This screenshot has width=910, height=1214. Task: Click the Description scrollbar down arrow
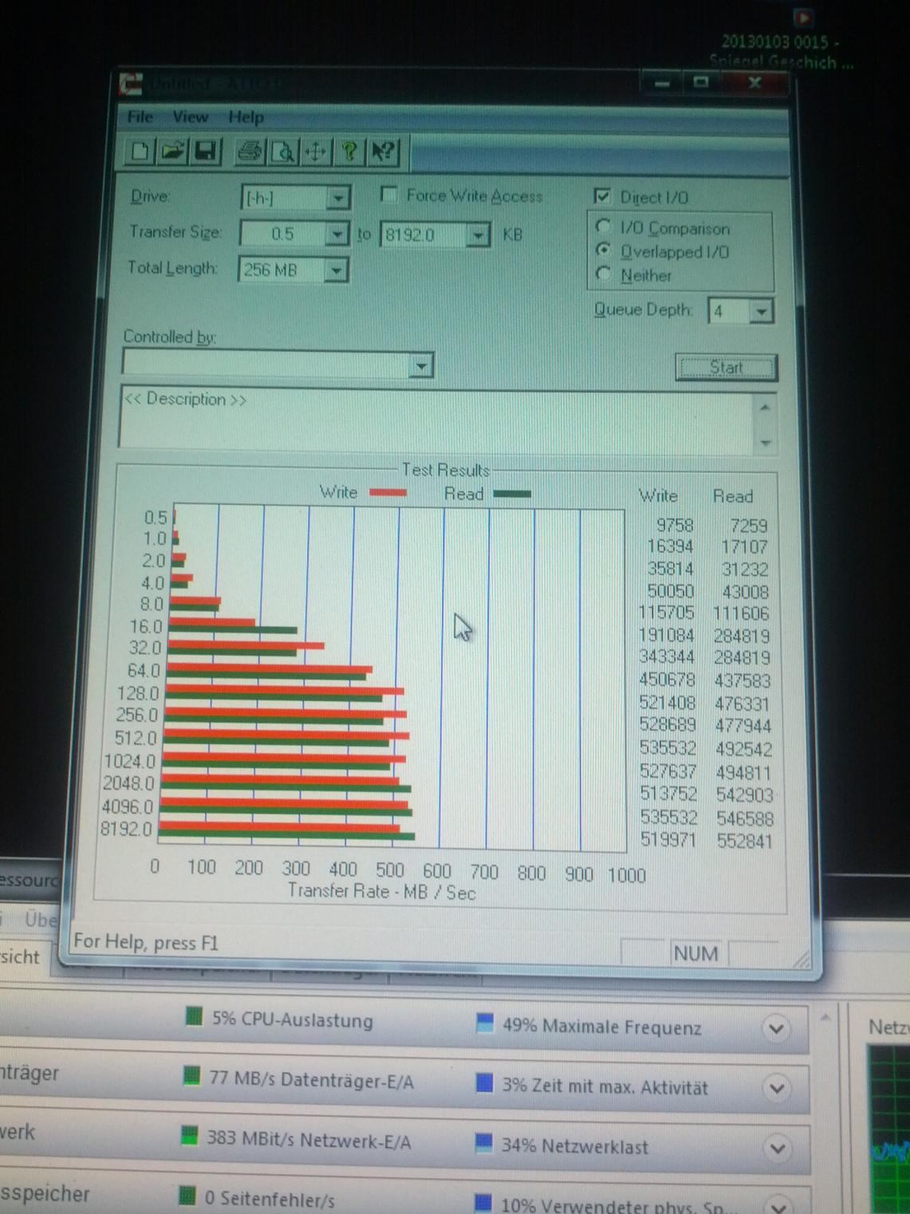pyautogui.click(x=766, y=442)
